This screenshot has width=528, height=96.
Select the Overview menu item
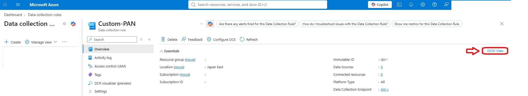118,49
